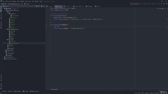Expand External Libraries node
Screen dimensions: 168x94
point(3,57)
